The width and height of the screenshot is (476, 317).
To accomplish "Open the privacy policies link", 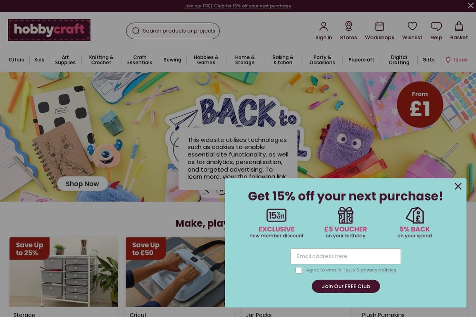I will [x=378, y=270].
